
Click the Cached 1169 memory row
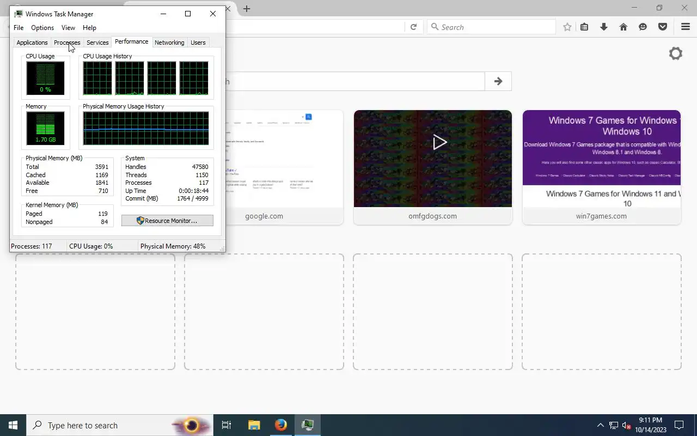67,175
